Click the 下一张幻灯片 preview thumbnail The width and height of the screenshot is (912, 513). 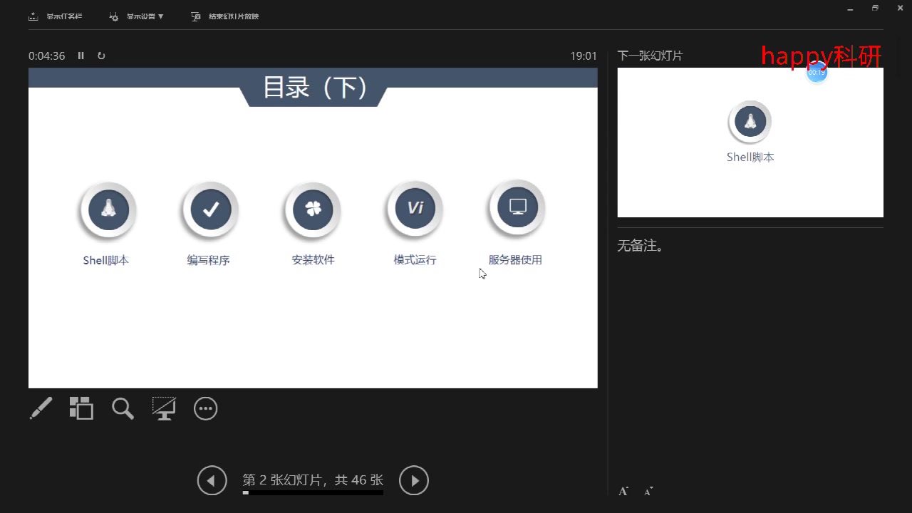tap(750, 142)
